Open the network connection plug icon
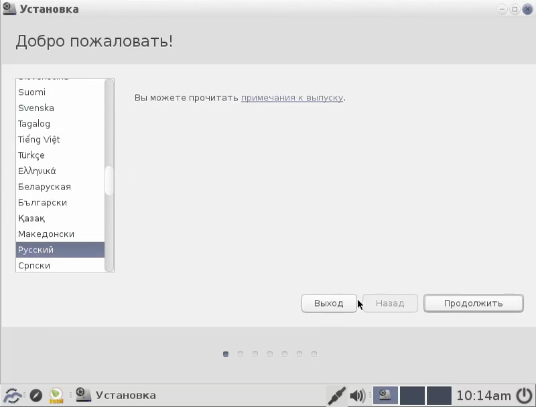Image resolution: width=536 pixels, height=407 pixels. point(337,396)
